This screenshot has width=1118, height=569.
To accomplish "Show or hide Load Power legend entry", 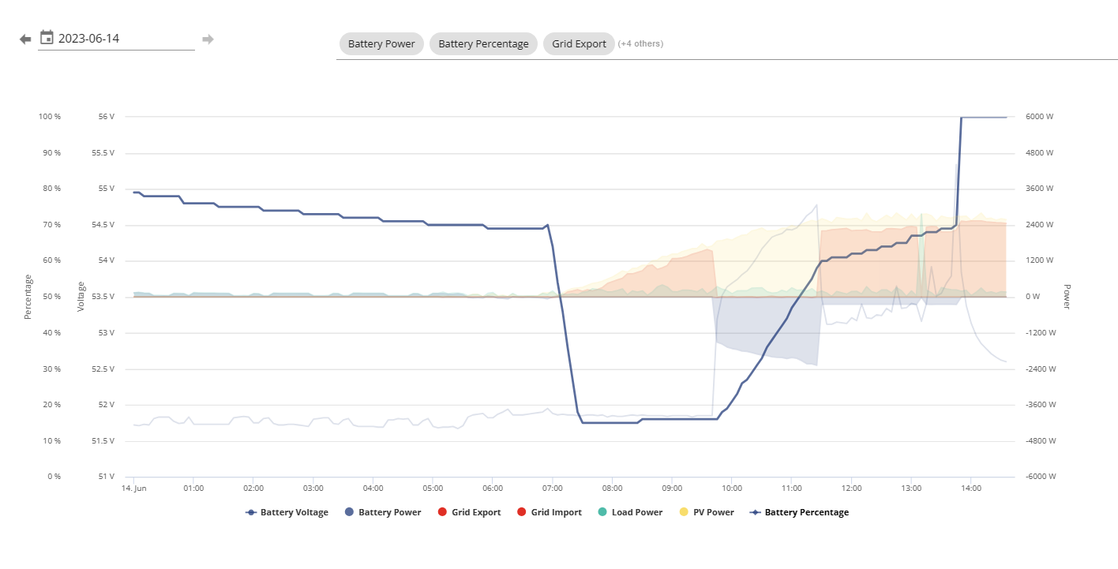I will click(629, 512).
